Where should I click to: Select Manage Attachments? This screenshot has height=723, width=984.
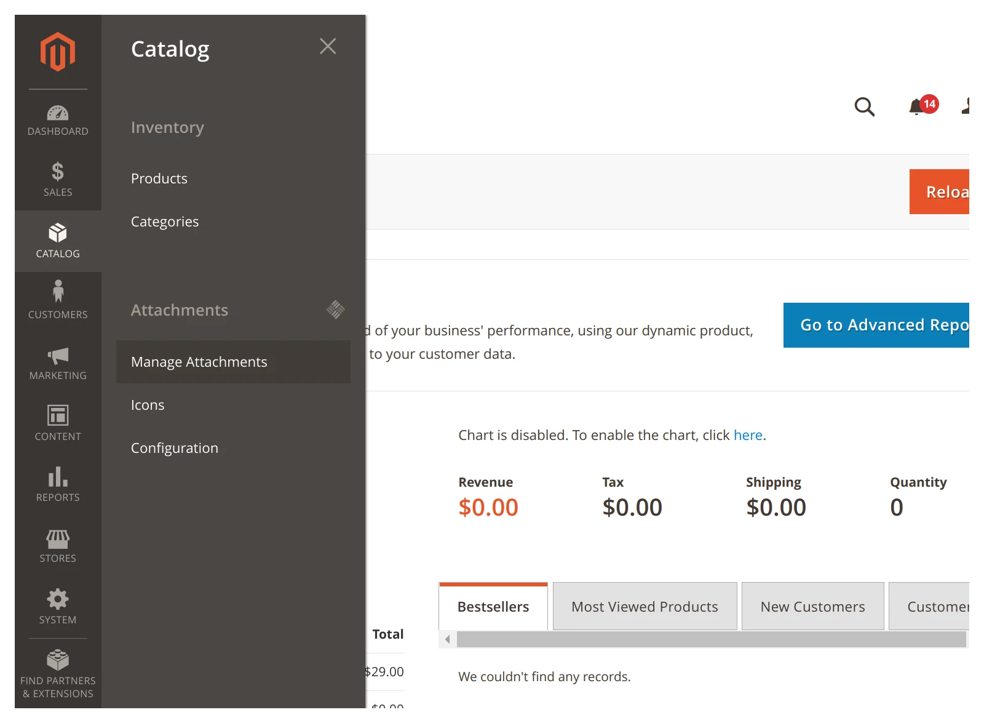199,362
